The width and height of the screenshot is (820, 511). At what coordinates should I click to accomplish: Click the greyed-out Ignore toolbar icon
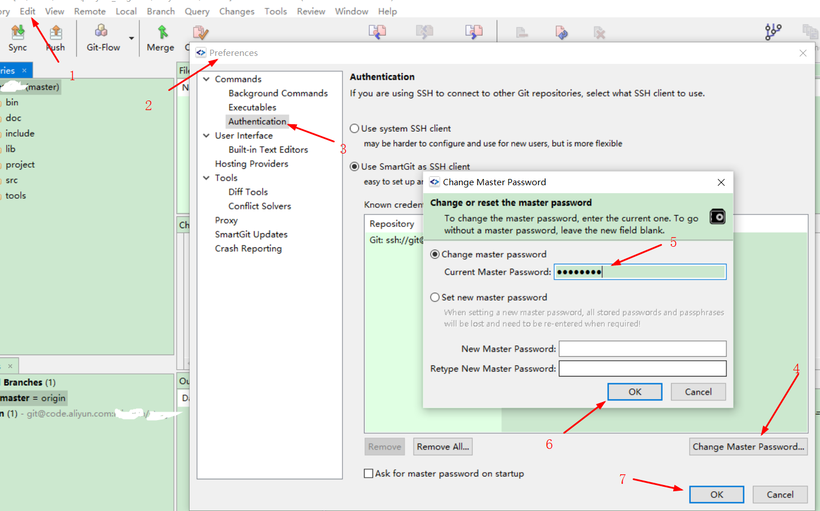click(522, 33)
